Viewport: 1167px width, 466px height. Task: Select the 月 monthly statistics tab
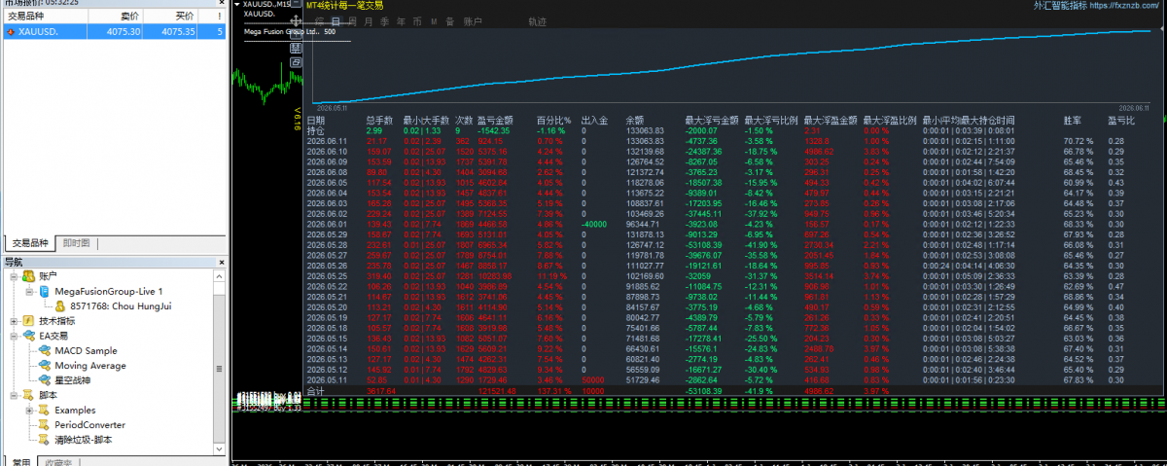369,21
